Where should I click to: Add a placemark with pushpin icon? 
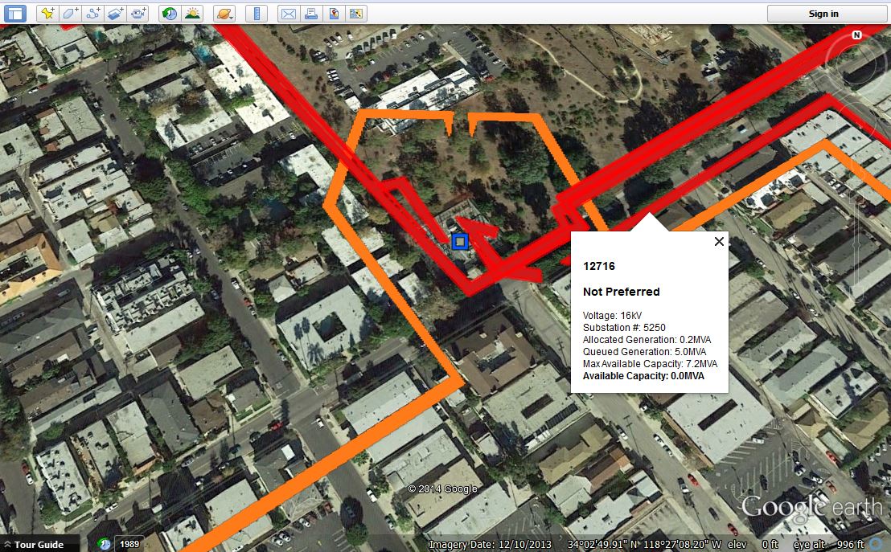click(x=47, y=14)
